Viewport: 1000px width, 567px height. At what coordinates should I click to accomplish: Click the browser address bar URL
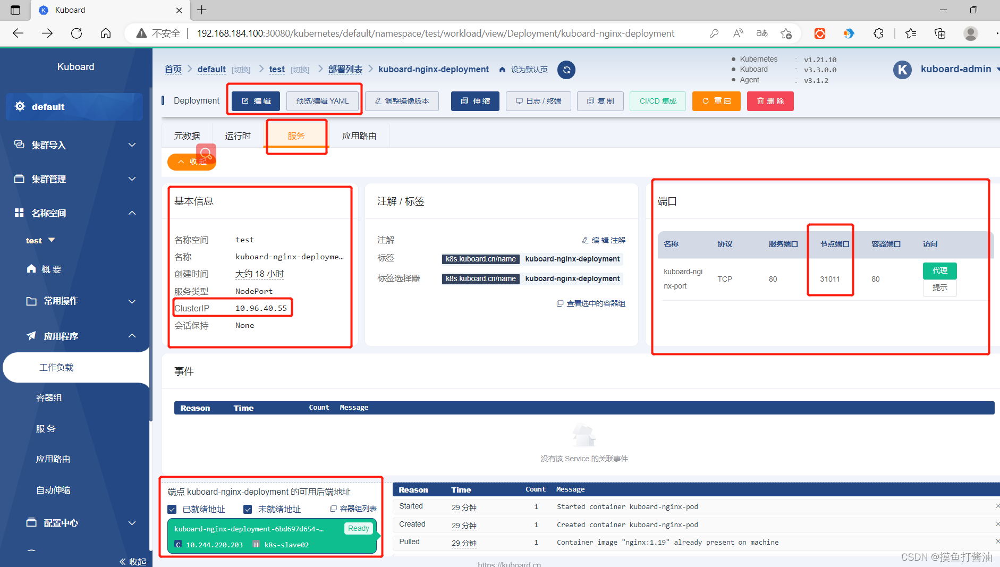tap(436, 33)
